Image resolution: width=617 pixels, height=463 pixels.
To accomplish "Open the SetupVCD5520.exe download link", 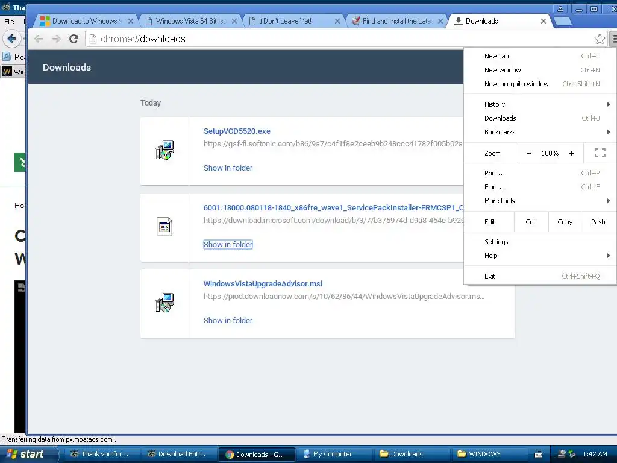I will [237, 131].
